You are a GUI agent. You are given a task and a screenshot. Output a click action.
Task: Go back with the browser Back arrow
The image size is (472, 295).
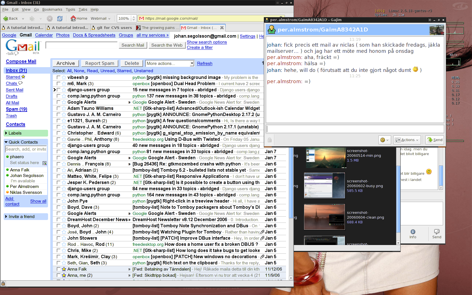pos(10,19)
